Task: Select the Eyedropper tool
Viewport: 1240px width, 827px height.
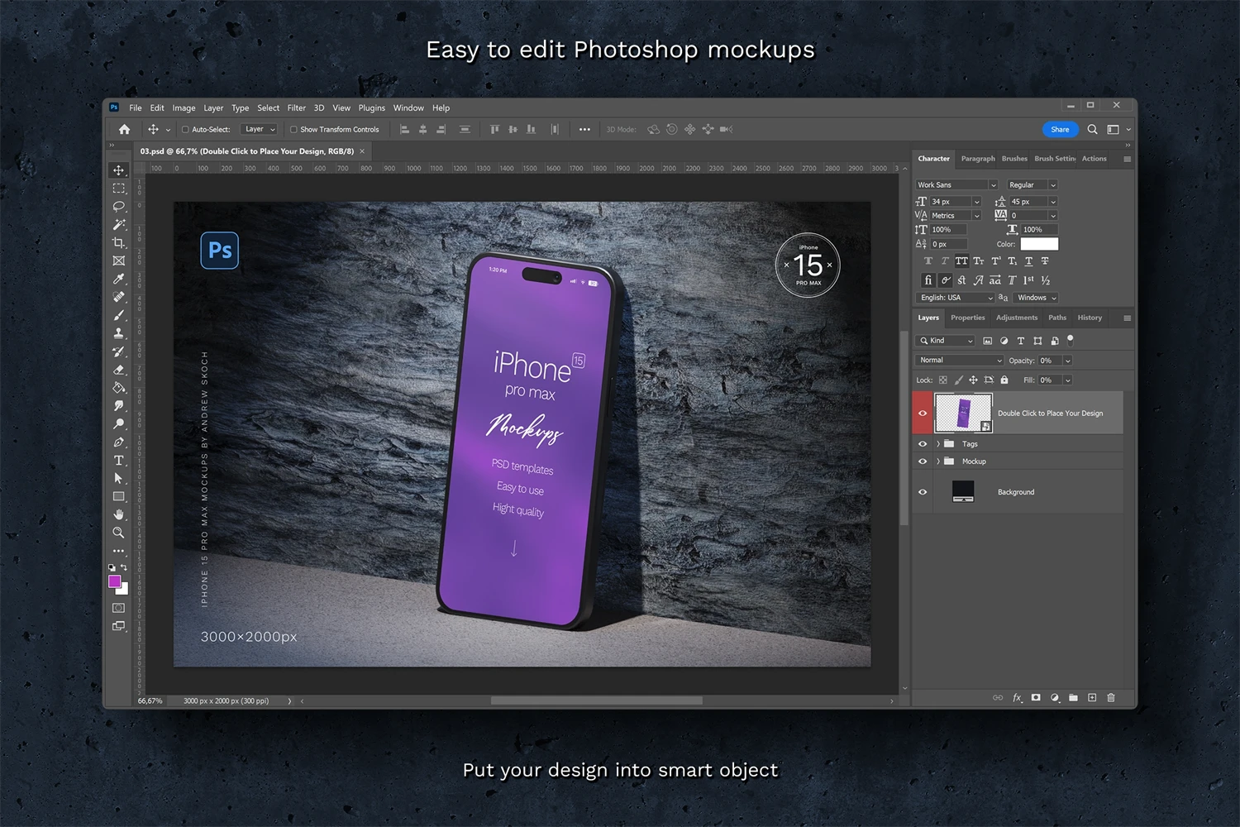Action: click(x=119, y=279)
